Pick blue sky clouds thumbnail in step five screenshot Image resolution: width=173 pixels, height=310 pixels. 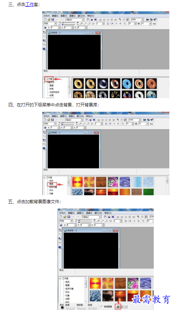(x=96, y=296)
